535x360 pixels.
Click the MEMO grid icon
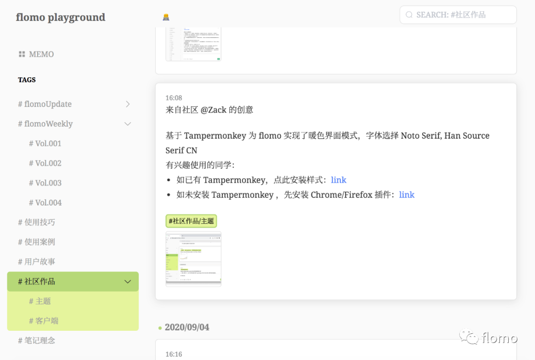click(x=22, y=54)
